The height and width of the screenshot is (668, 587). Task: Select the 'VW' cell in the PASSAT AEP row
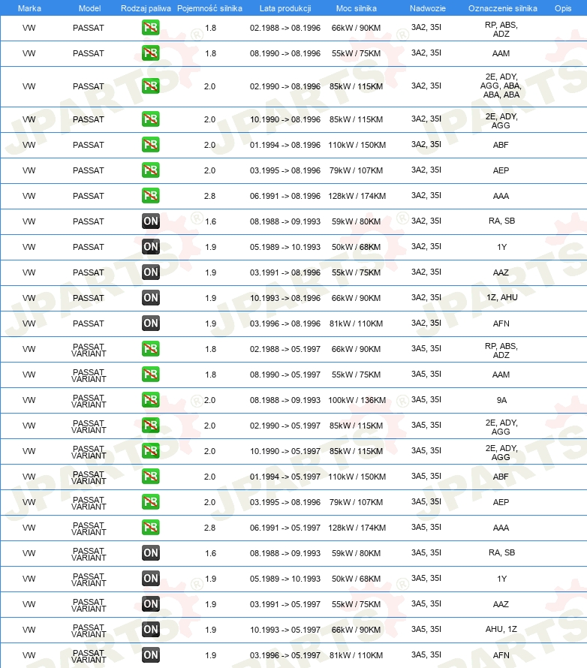29,170
